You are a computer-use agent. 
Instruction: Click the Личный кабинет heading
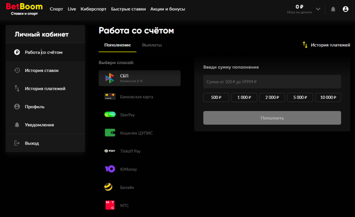click(x=42, y=34)
